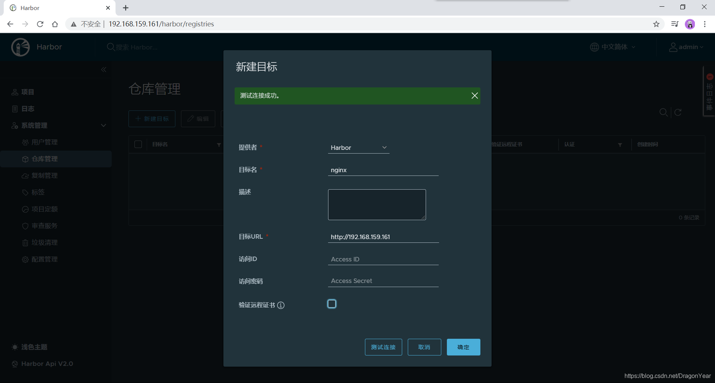Open the 中文简体 language dropdown
Viewport: 715px width, 383px height.
pos(613,47)
